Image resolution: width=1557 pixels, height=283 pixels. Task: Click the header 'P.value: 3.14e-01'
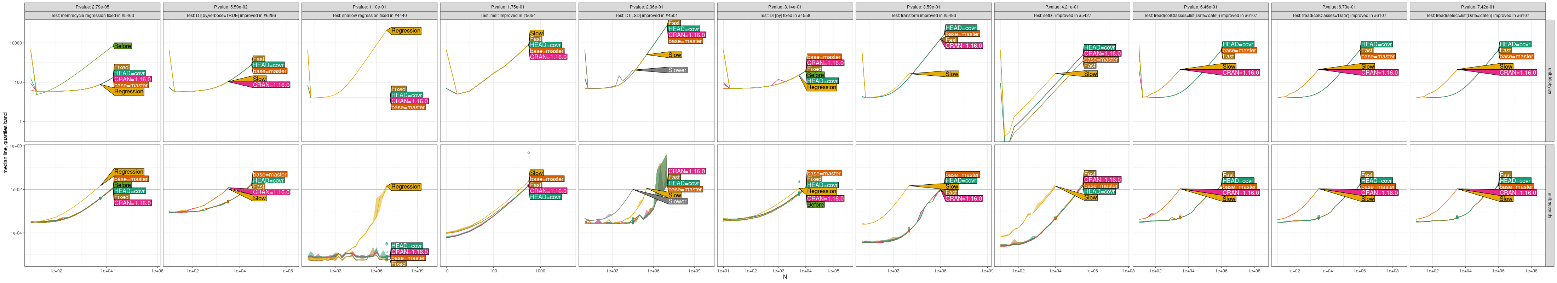pyautogui.click(x=785, y=7)
